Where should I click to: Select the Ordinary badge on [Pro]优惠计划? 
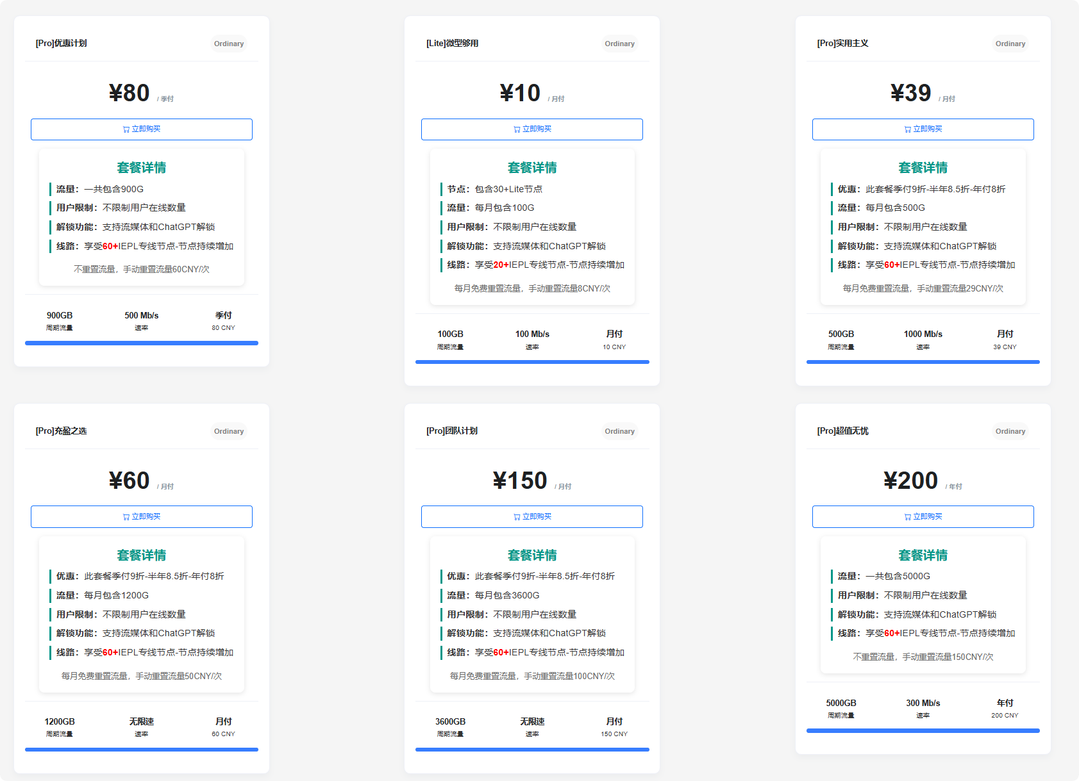pos(228,44)
